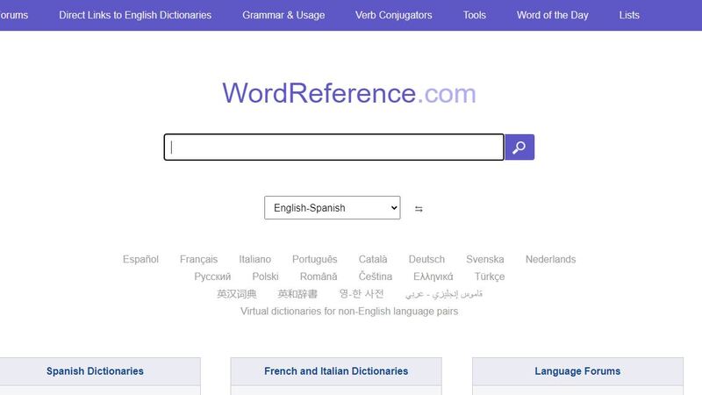Click the French and Italian Dictionaries header

point(336,371)
